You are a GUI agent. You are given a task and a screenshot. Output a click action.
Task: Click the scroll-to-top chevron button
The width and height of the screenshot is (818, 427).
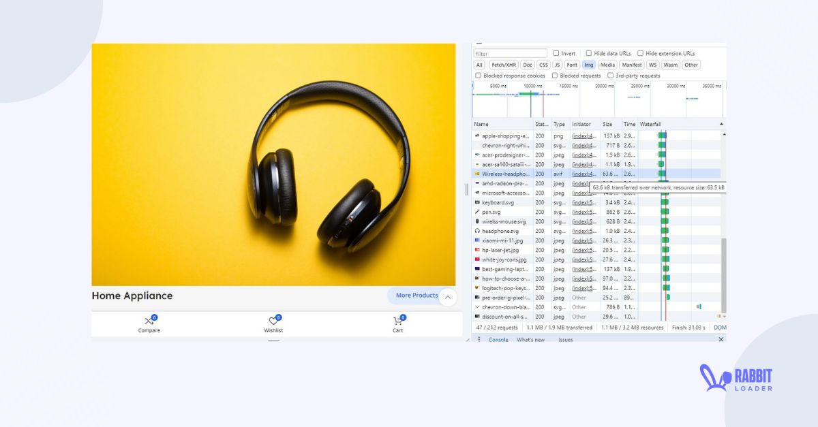point(447,297)
